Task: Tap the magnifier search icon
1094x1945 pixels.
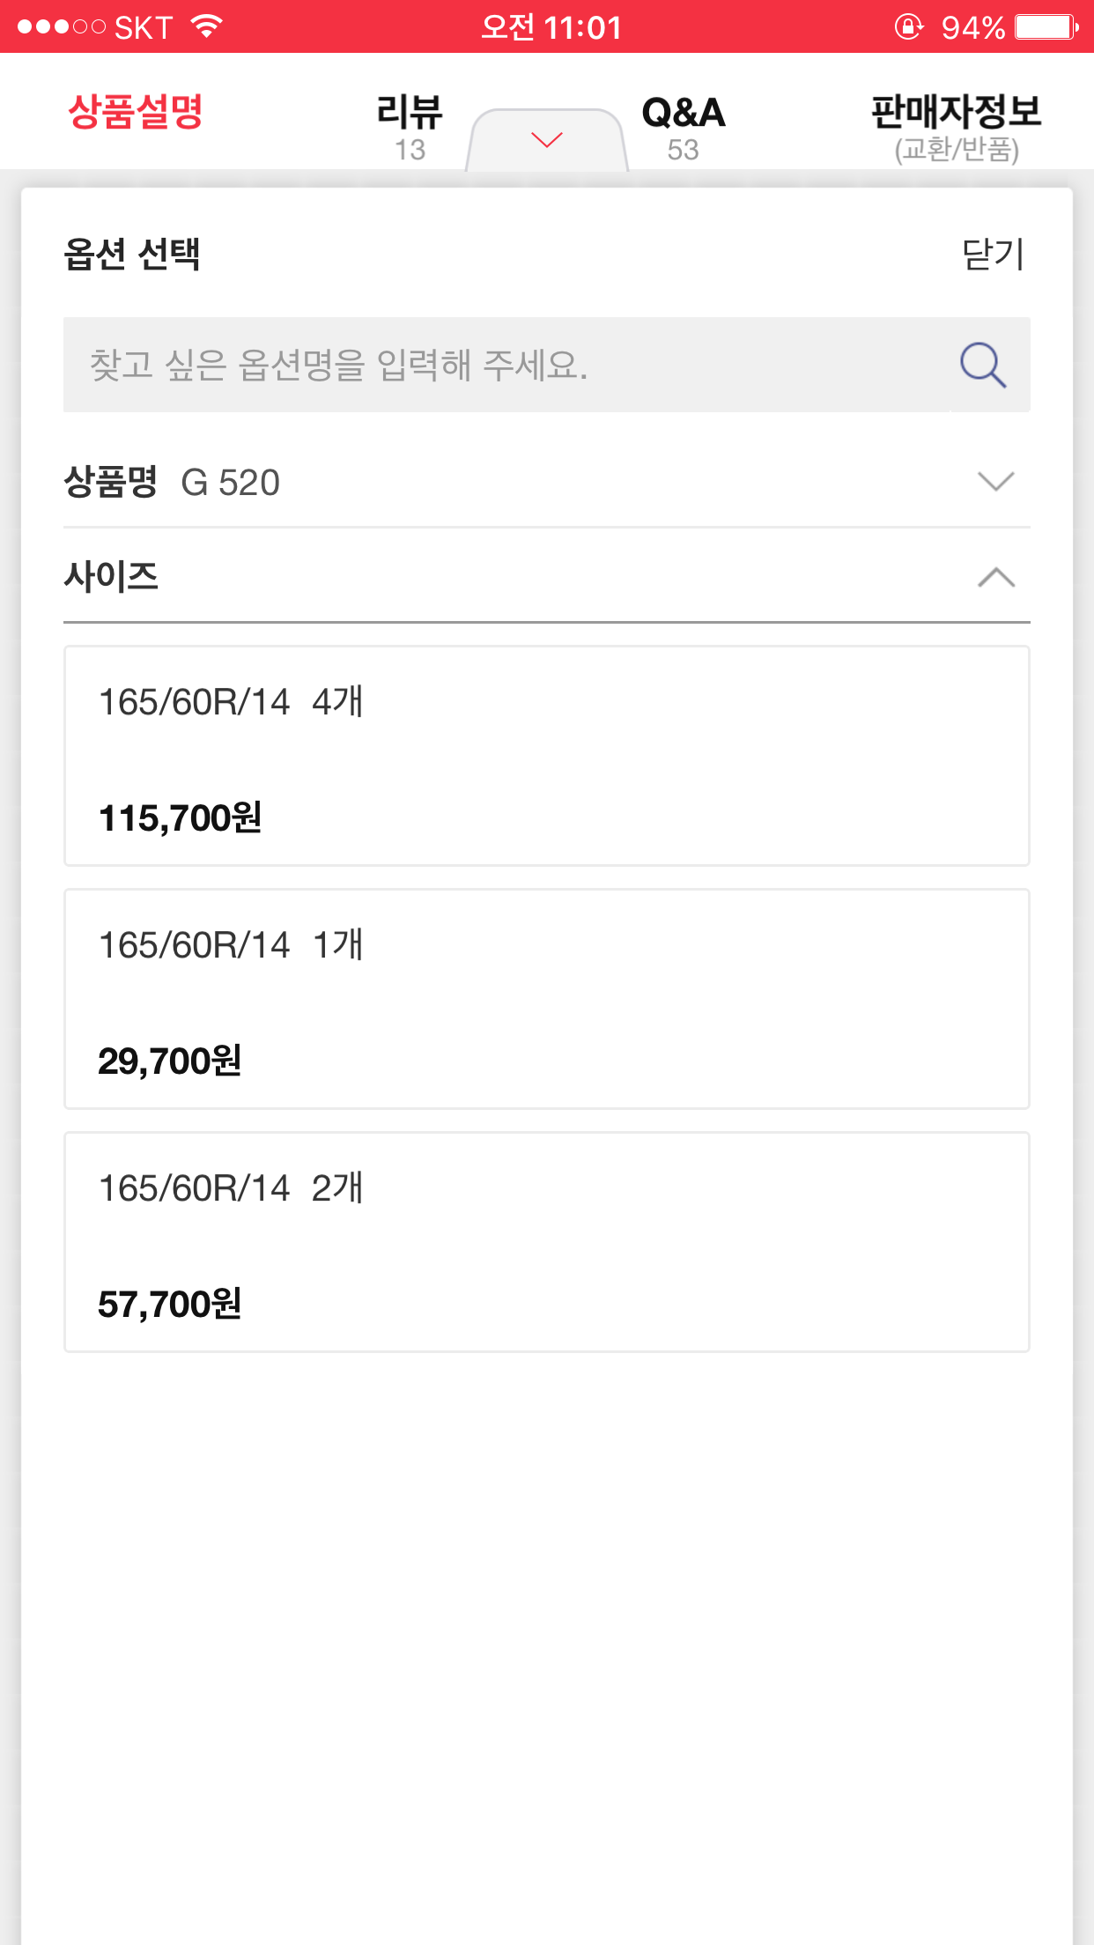Action: [982, 365]
